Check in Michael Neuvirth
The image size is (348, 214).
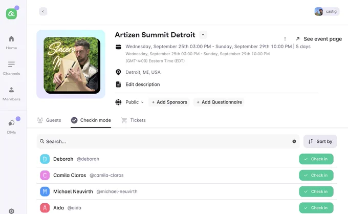tap(316, 191)
